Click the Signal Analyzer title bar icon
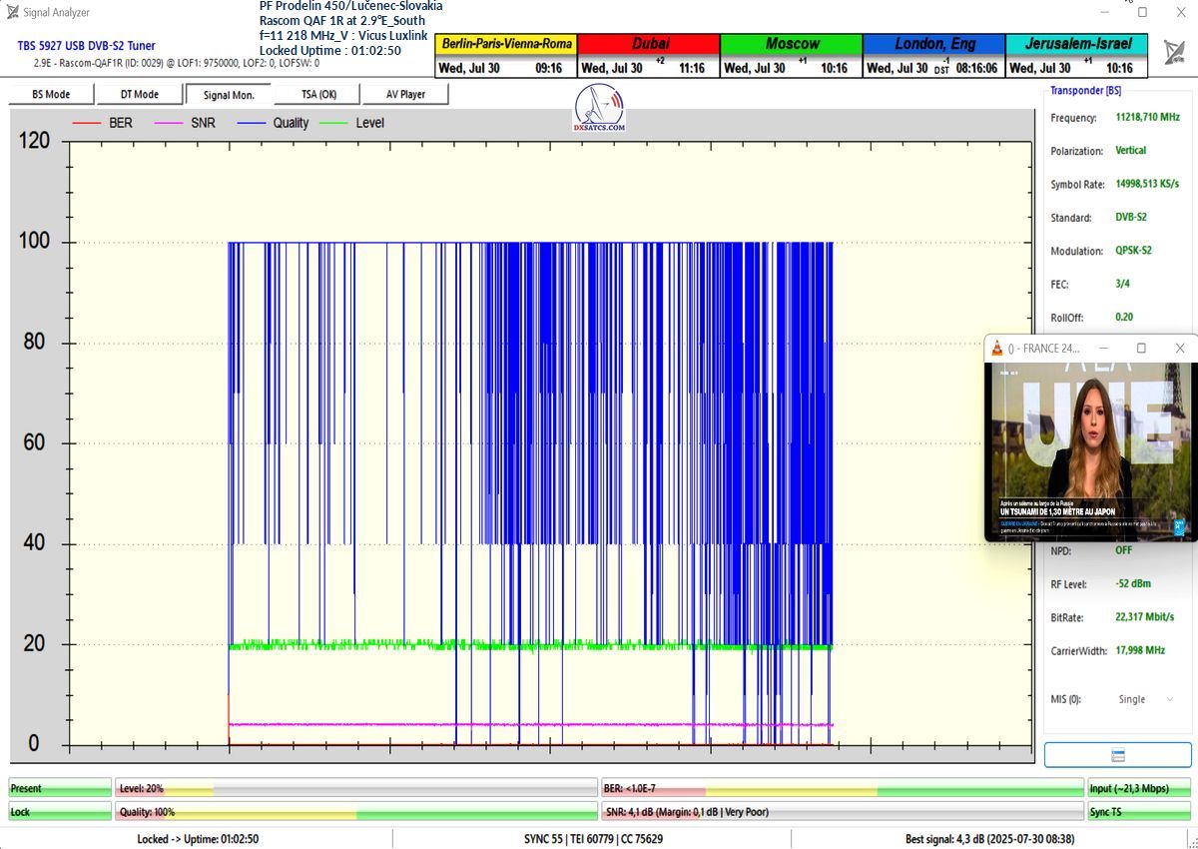 click(x=11, y=12)
